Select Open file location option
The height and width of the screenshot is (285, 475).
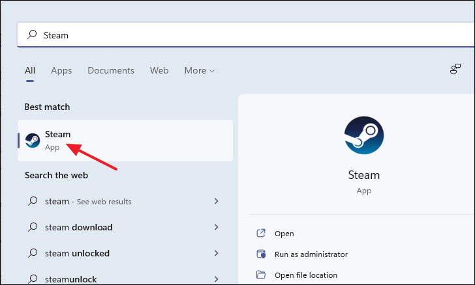(306, 275)
